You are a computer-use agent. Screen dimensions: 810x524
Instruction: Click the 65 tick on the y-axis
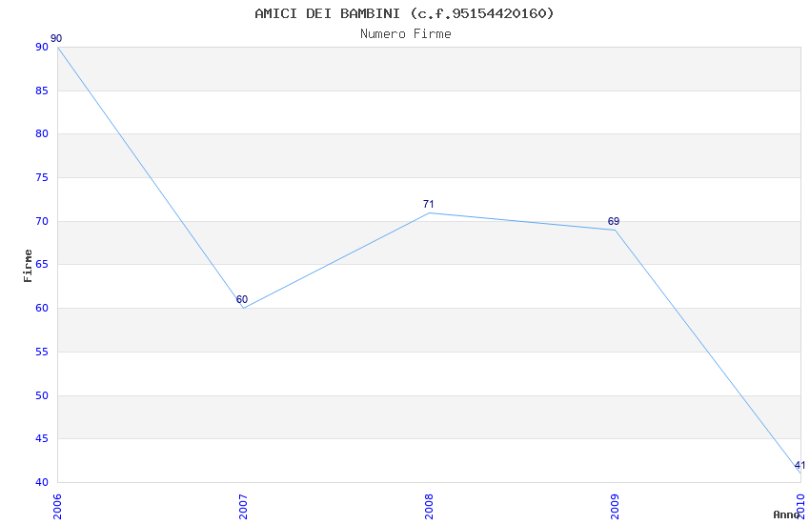point(42,265)
